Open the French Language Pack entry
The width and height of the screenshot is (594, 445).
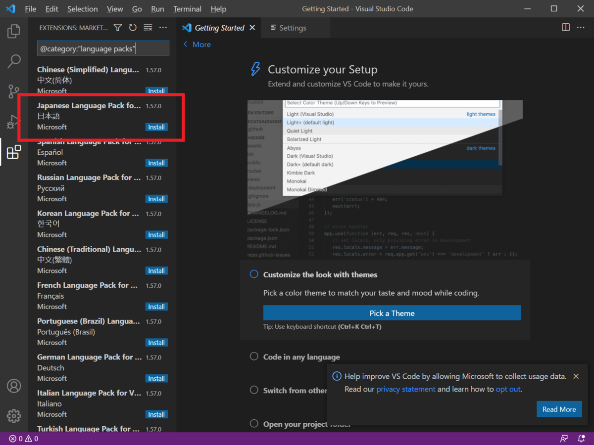click(x=102, y=296)
